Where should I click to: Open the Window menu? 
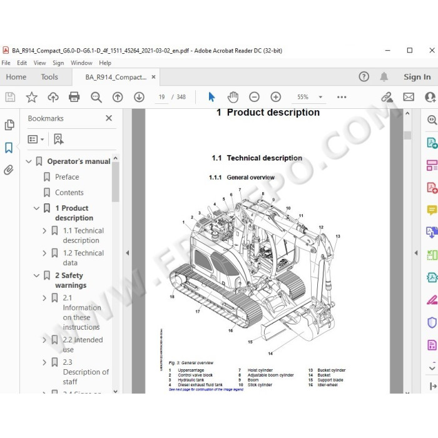(81, 63)
